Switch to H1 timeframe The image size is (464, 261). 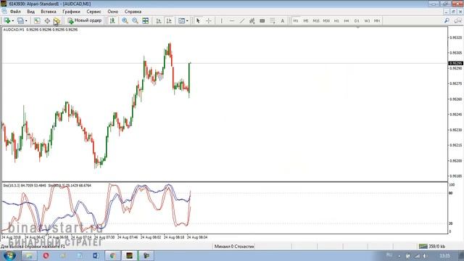[x=336, y=21]
